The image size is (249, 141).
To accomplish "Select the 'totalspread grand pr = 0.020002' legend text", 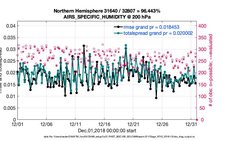I will click(158, 33).
